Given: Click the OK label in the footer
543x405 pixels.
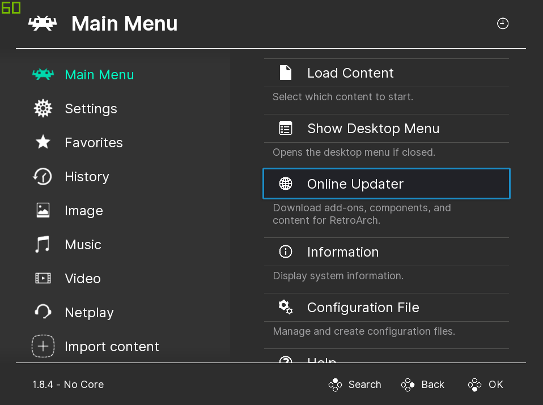Looking at the screenshot, I should [495, 385].
